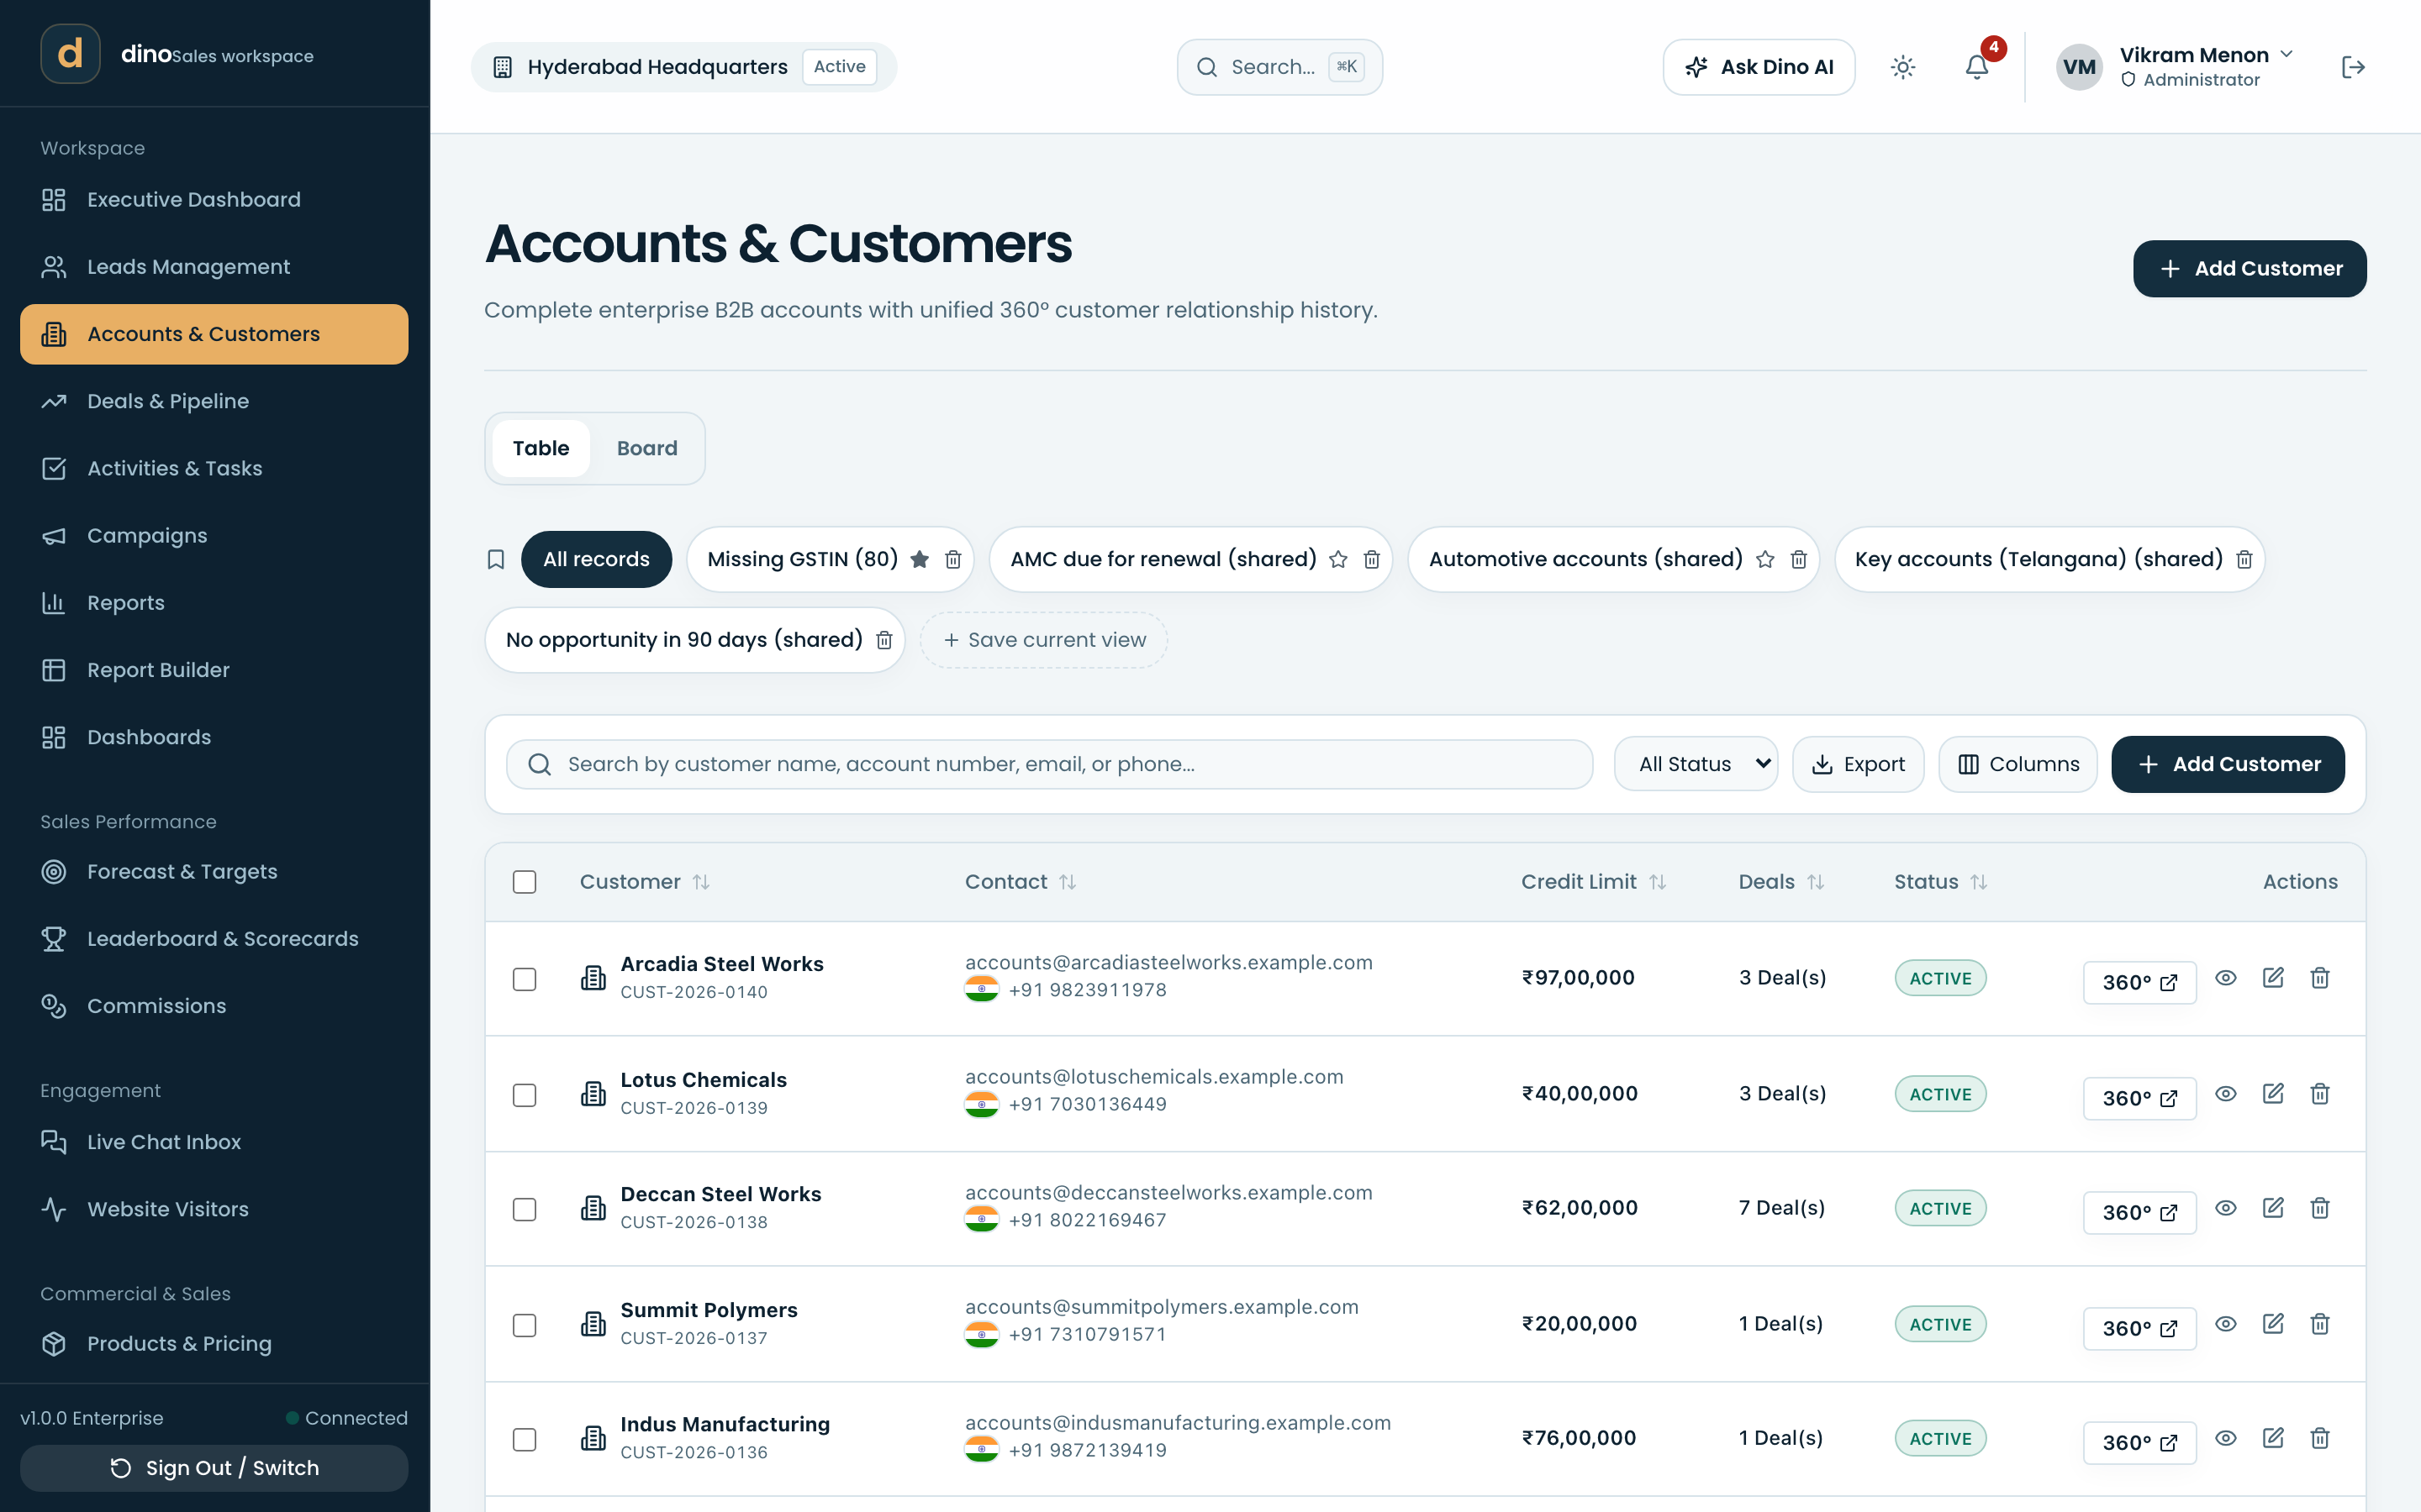Open Live Chat Inbox in sidebar
The width and height of the screenshot is (2421, 1512).
tap(214, 1142)
